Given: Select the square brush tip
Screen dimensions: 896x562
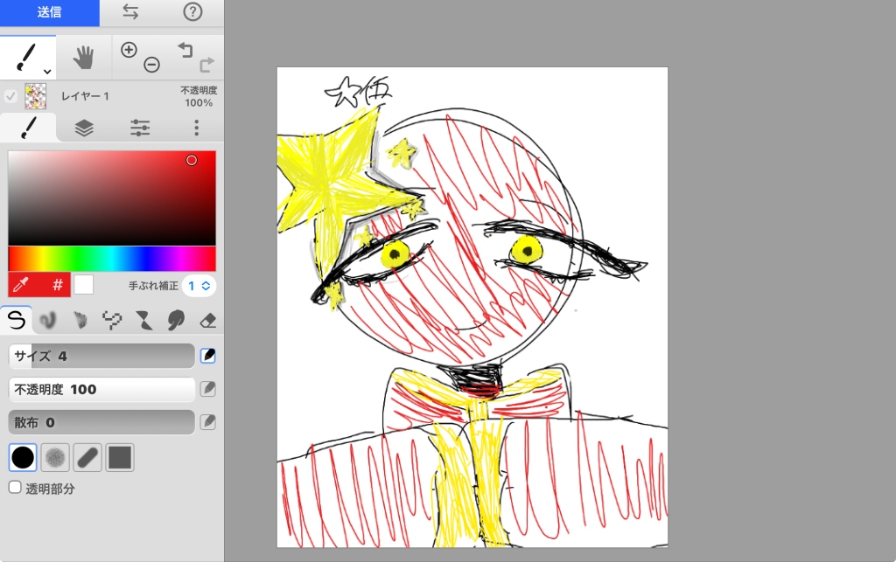Looking at the screenshot, I should [120, 458].
